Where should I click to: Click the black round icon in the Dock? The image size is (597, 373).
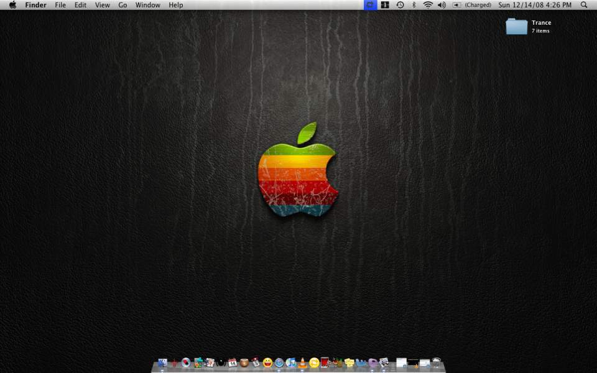(221, 362)
